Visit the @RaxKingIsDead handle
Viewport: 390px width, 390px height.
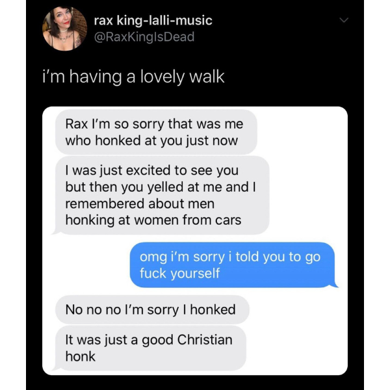point(144,37)
